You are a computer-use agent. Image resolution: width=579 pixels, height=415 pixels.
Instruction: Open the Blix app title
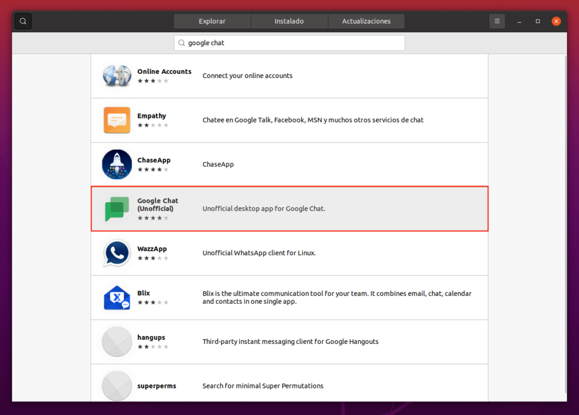[x=143, y=293]
